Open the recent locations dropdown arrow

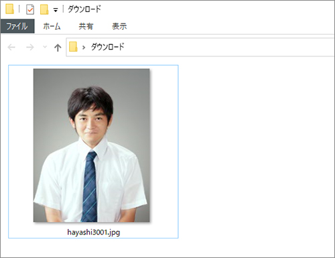coord(45,47)
